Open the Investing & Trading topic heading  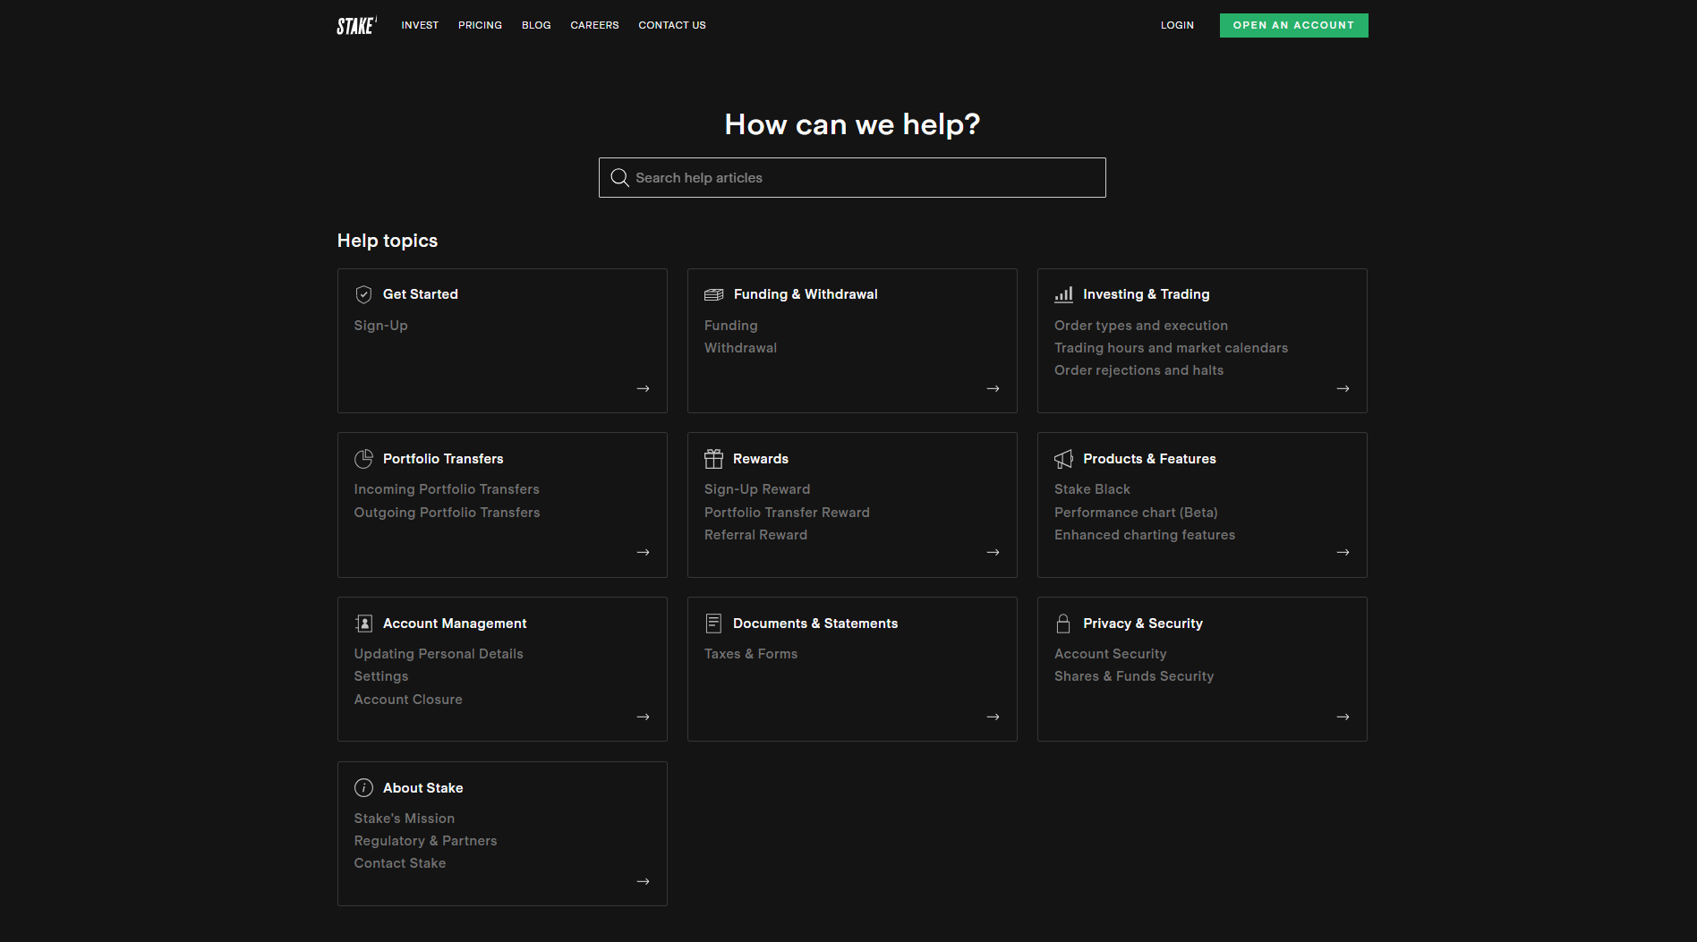[1146, 294]
